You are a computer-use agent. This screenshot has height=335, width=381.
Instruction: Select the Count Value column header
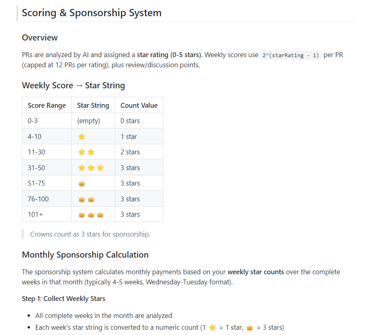tap(139, 105)
